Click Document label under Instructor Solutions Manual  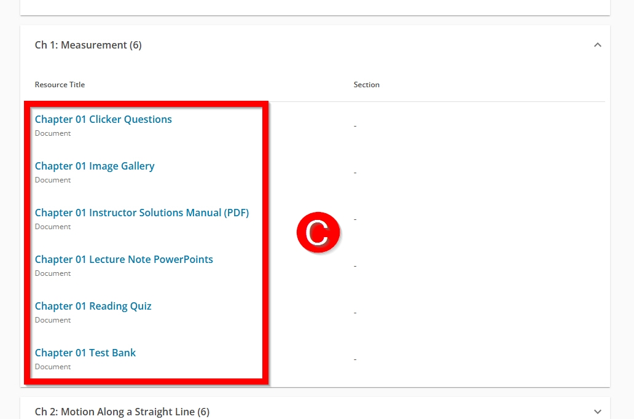click(53, 227)
